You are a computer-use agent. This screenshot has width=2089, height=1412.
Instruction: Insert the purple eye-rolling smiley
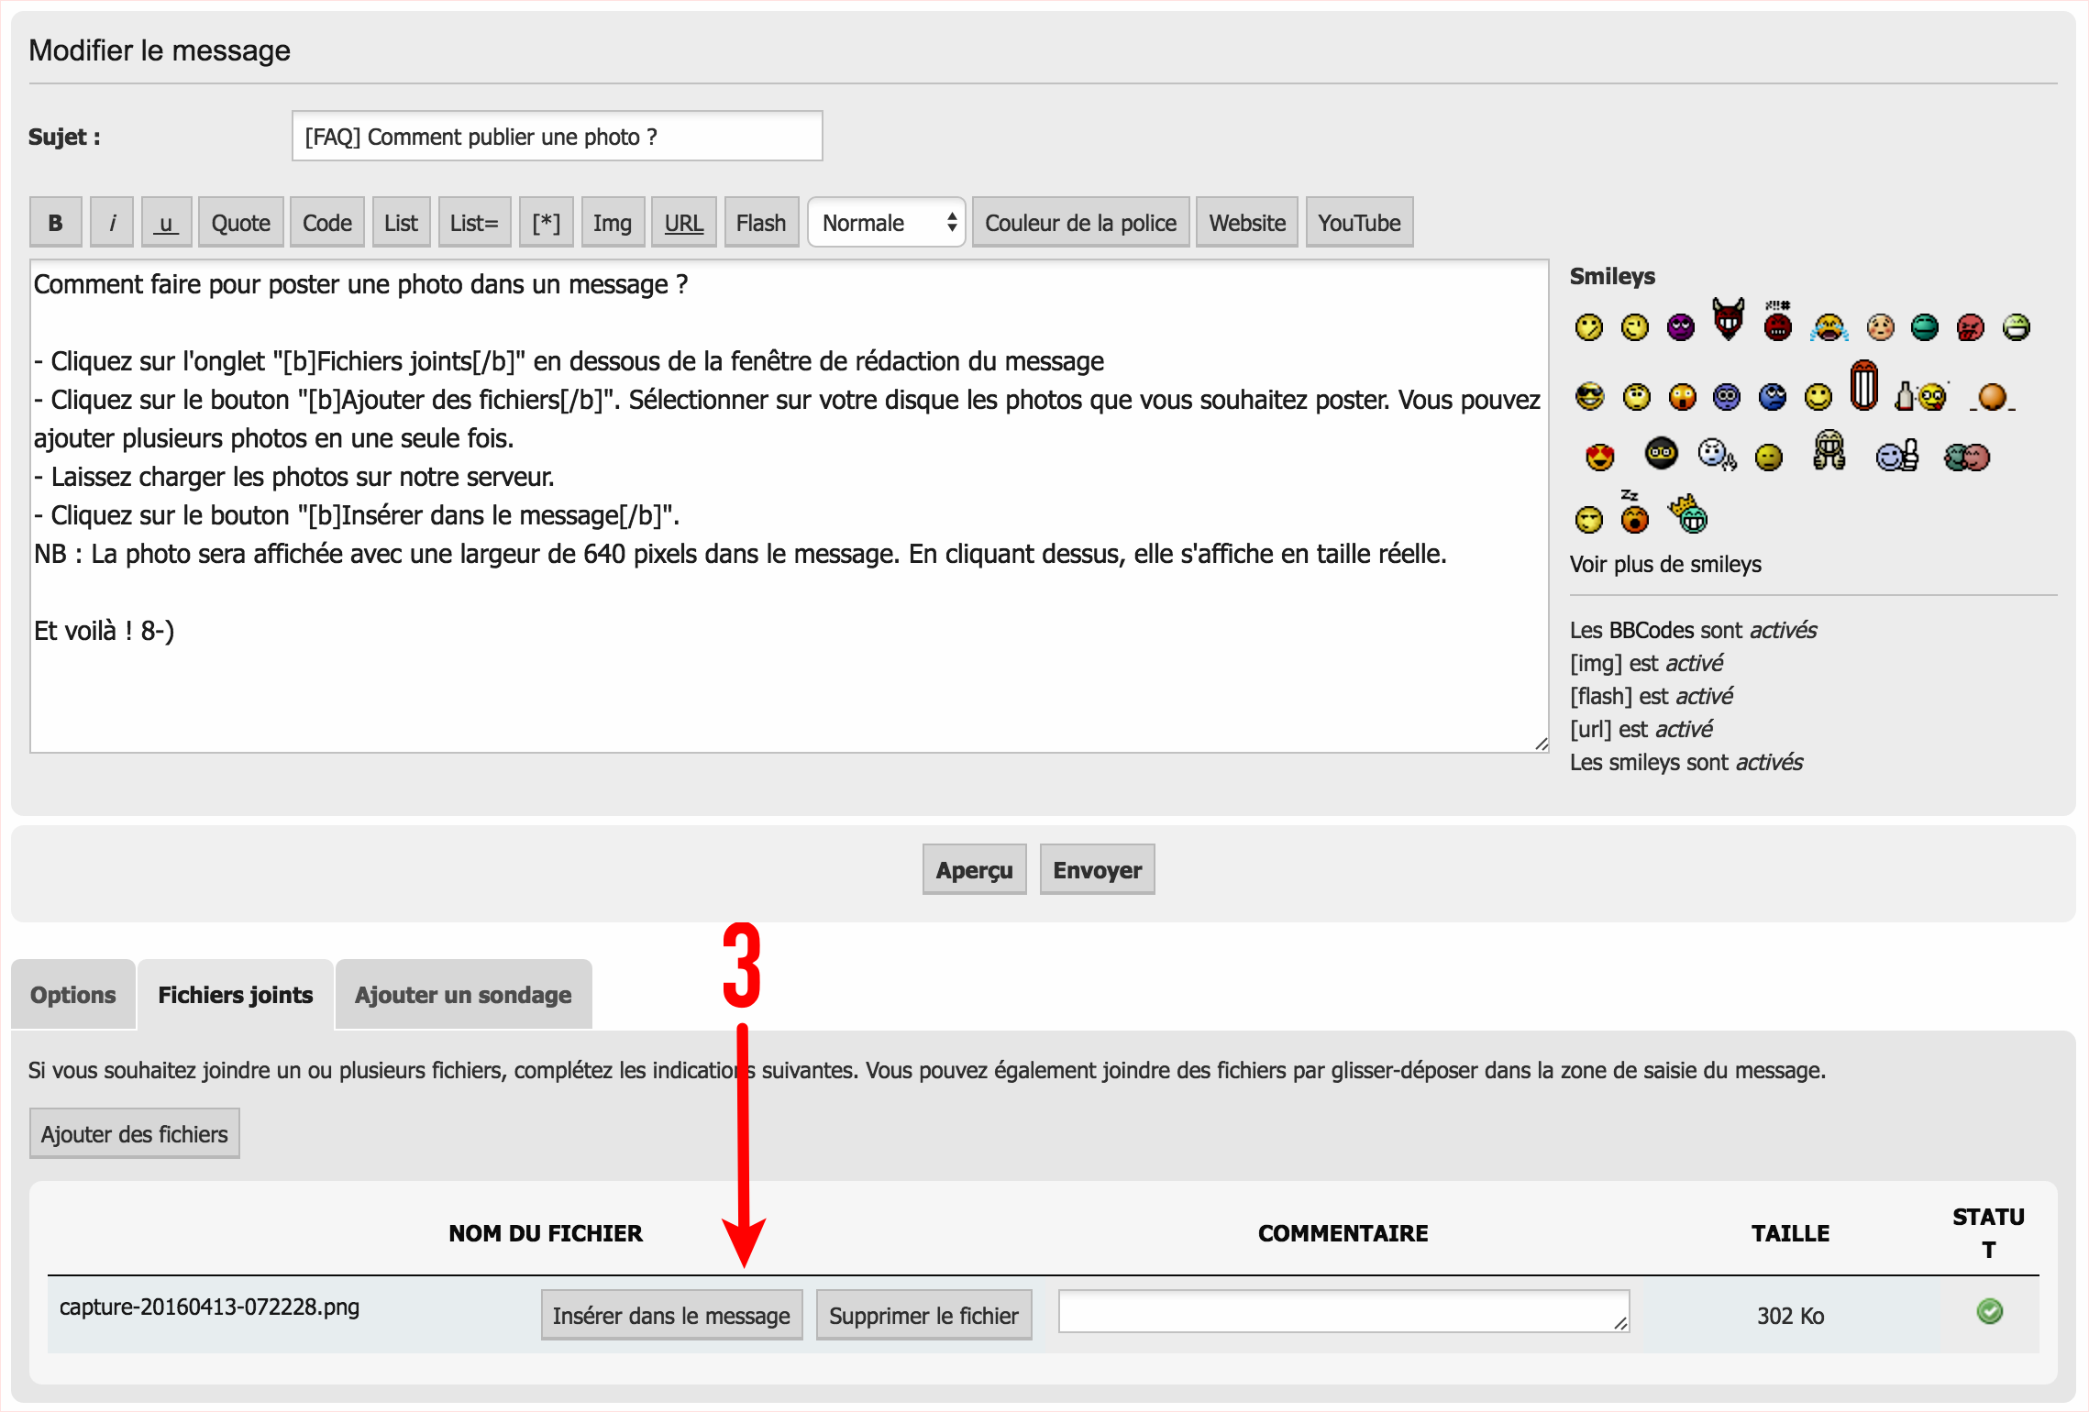pos(1680,327)
